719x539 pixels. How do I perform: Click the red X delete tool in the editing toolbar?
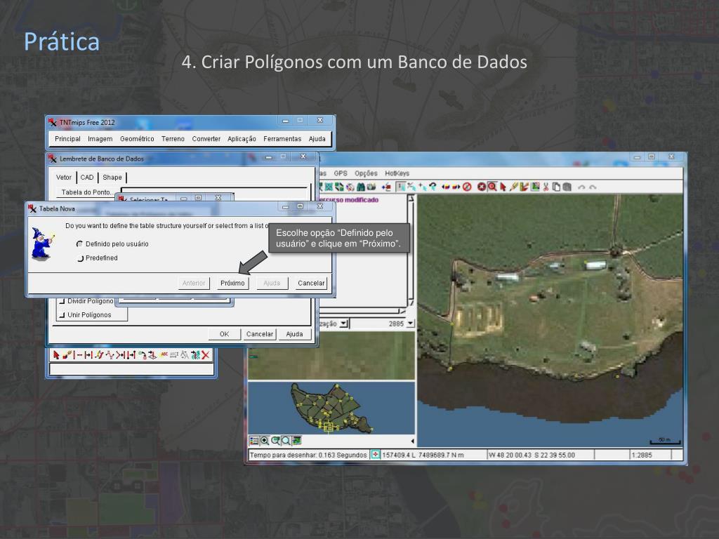click(206, 354)
